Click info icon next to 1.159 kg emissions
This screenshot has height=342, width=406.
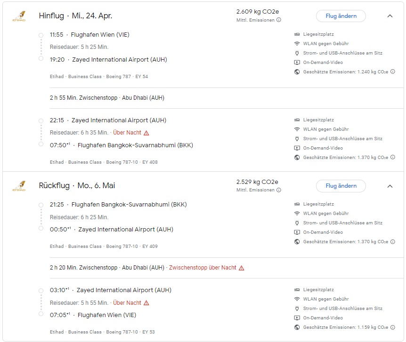393,327
